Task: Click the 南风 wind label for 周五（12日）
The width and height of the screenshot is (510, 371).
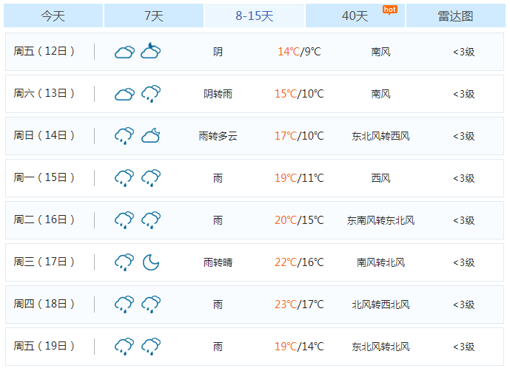Action: pyautogui.click(x=381, y=52)
